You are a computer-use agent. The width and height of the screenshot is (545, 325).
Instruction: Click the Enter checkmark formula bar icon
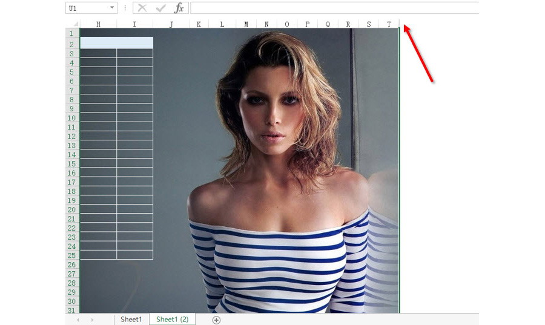[x=160, y=8]
